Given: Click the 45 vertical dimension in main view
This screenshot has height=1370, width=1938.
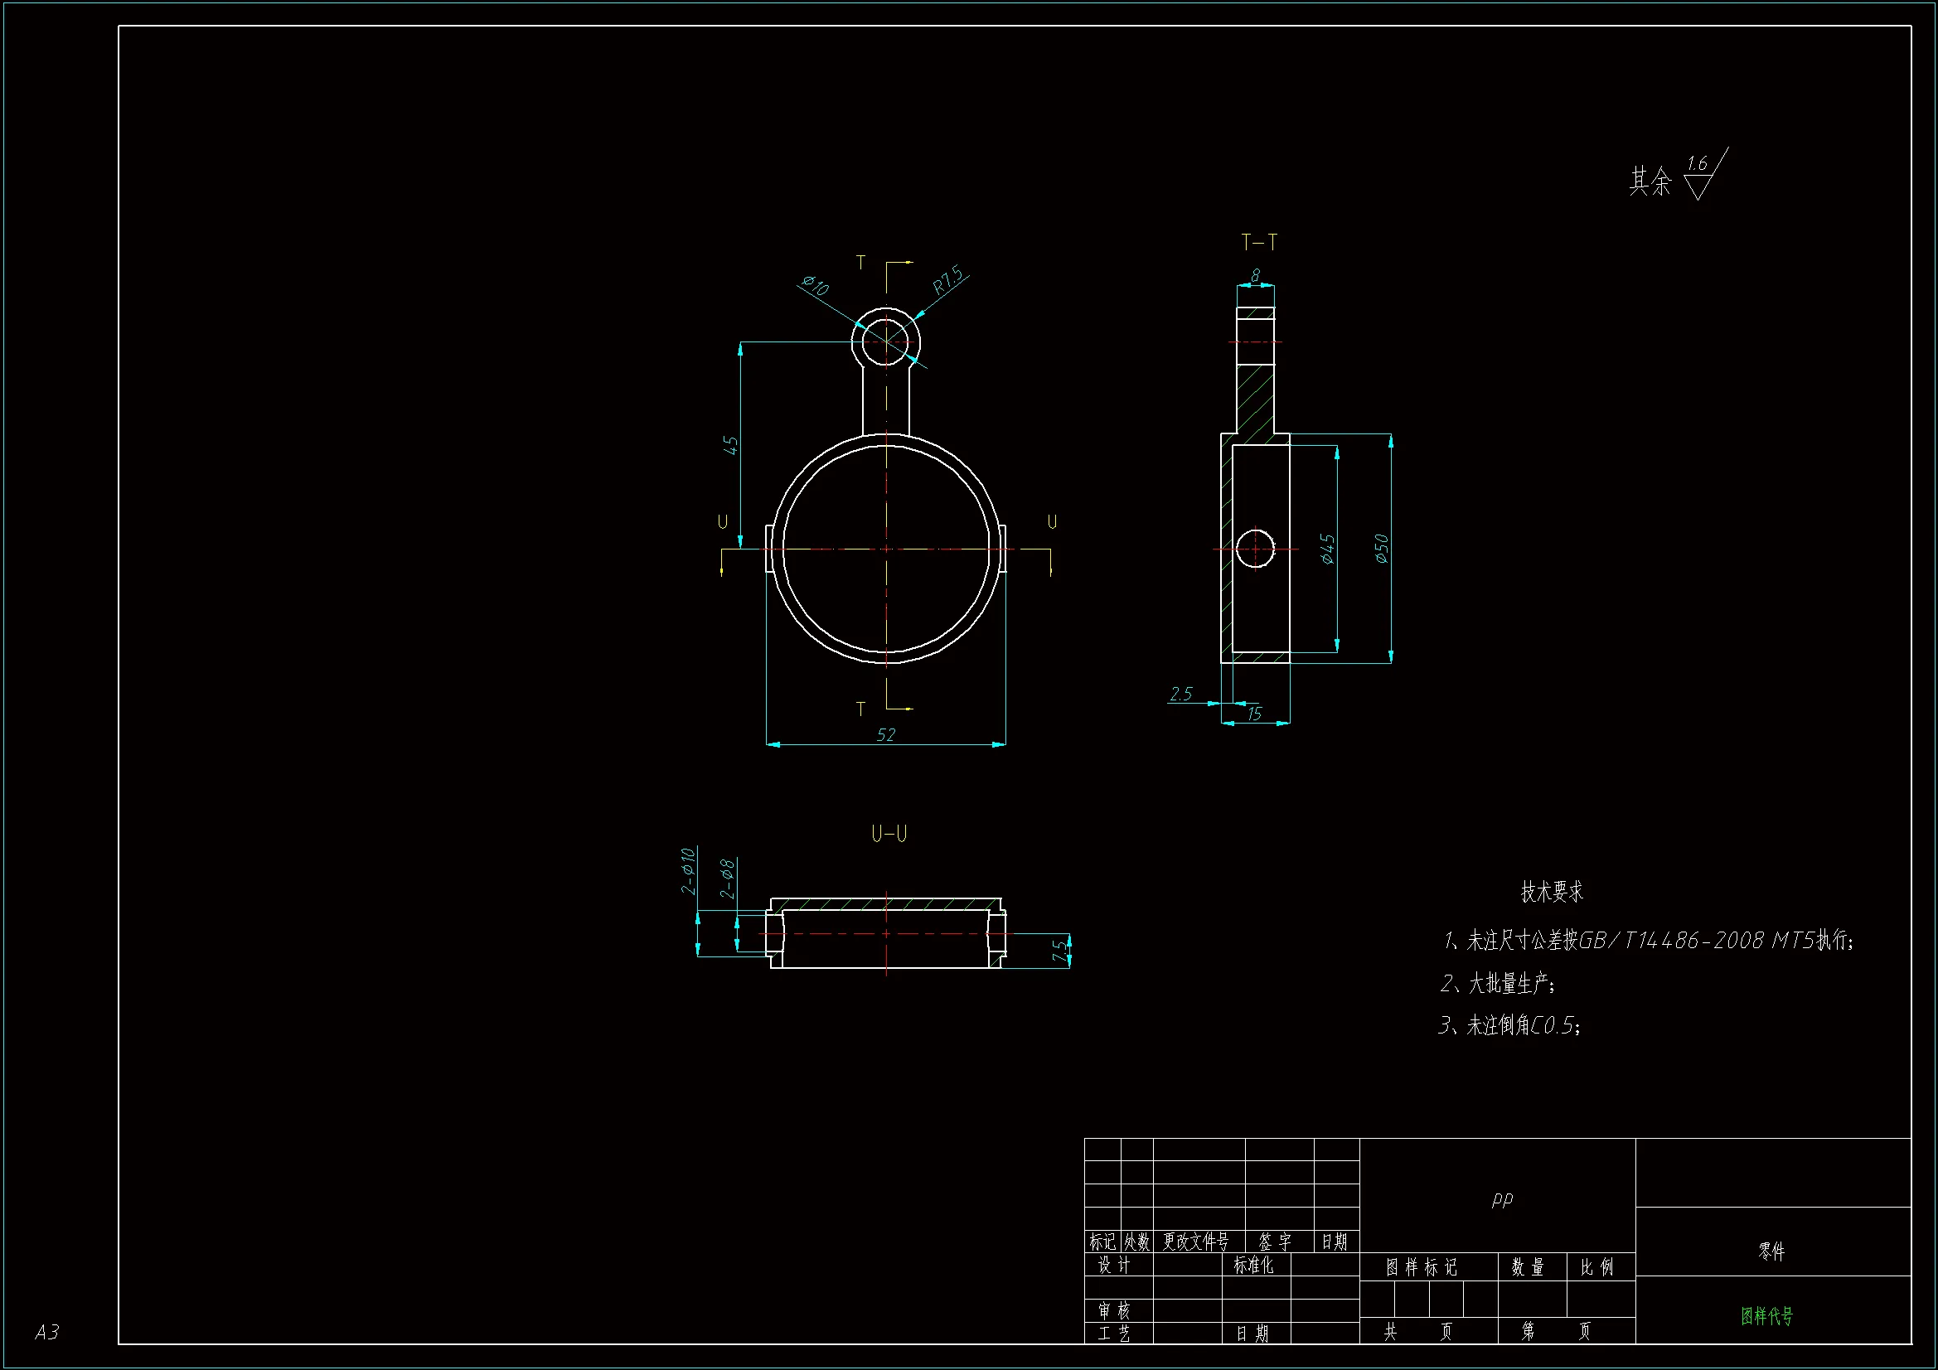Looking at the screenshot, I should point(730,445).
